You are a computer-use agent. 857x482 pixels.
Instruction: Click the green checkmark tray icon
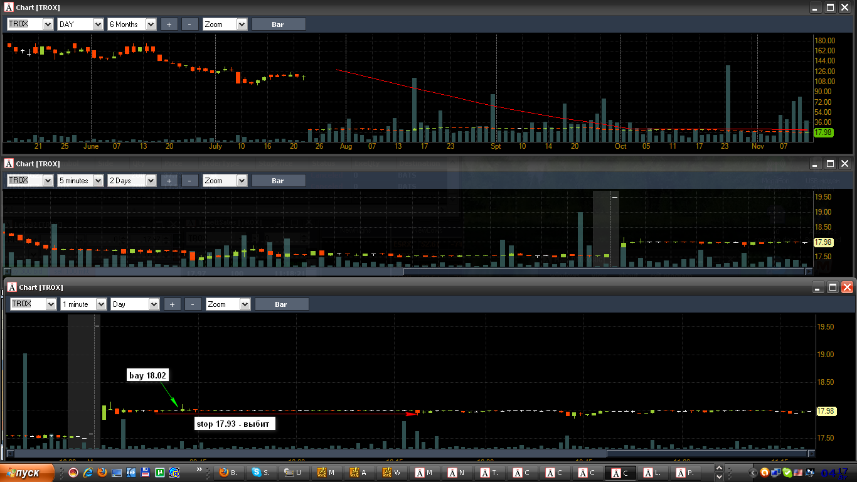(x=787, y=473)
